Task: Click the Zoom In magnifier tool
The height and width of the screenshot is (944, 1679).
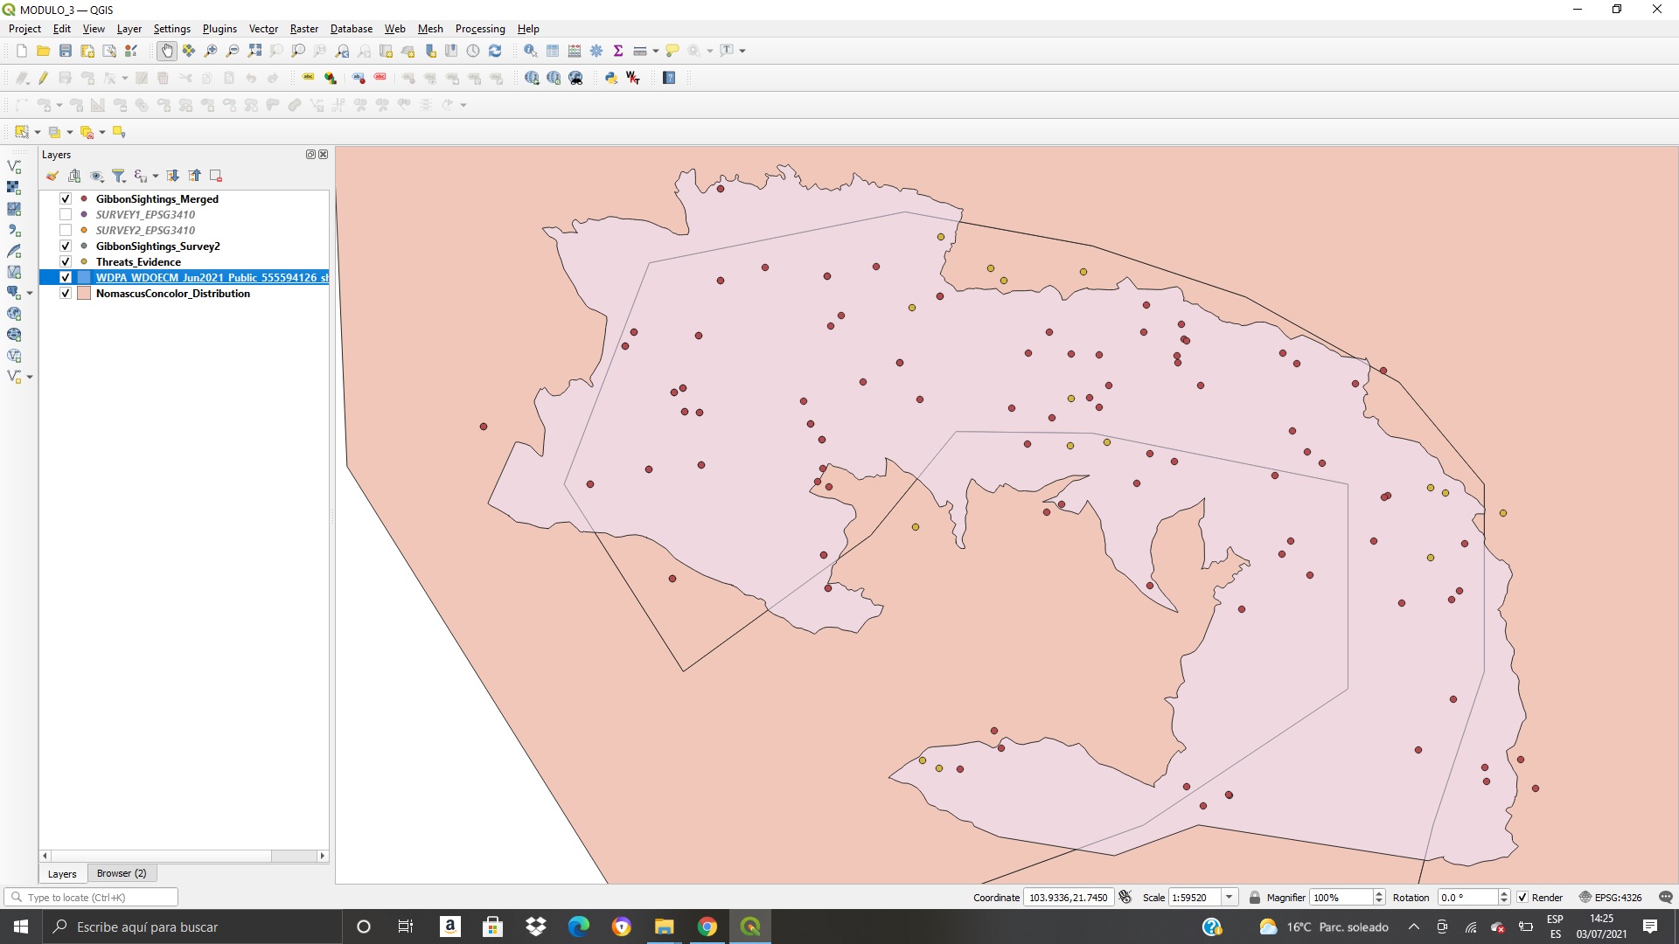Action: pos(211,51)
